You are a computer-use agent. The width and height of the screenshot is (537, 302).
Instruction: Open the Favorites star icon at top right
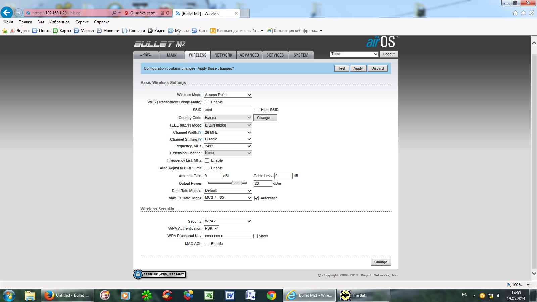click(x=523, y=13)
